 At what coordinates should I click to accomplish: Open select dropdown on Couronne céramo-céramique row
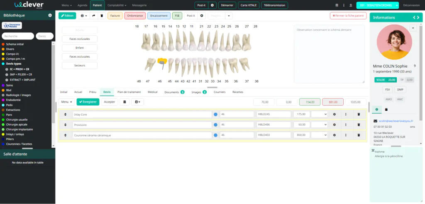[319, 135]
